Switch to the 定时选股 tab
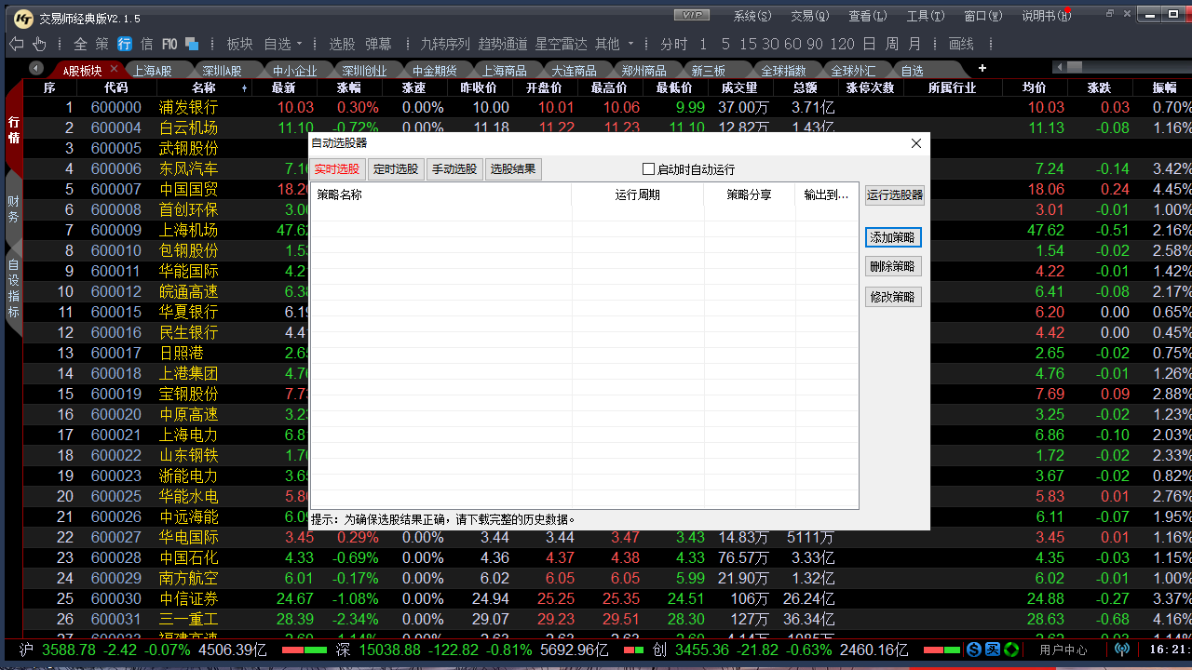1192x670 pixels. (x=395, y=169)
